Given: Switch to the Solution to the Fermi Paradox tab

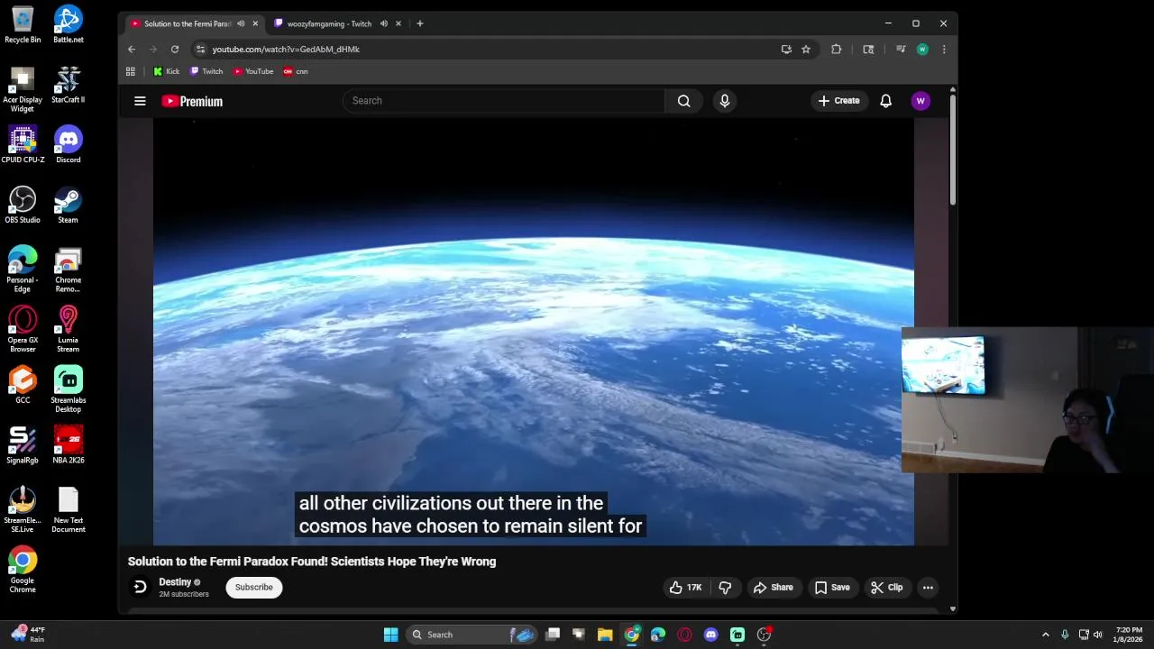Looking at the screenshot, I should [188, 23].
